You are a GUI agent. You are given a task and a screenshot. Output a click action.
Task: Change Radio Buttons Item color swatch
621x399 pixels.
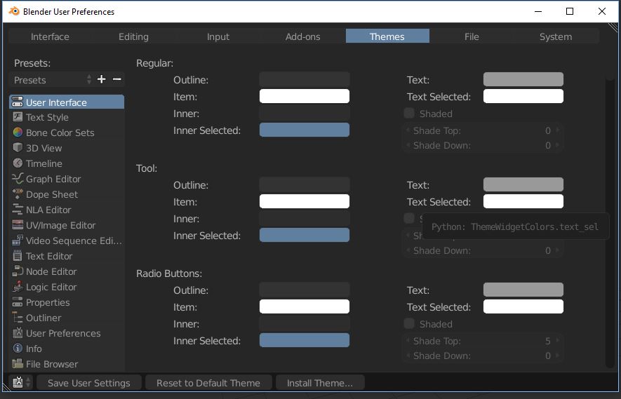pos(304,306)
